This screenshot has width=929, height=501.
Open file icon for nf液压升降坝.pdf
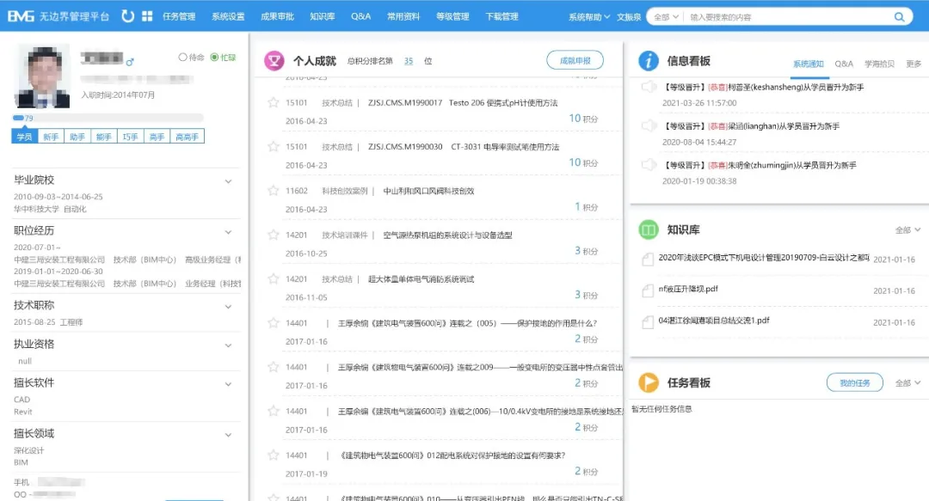pyautogui.click(x=648, y=290)
